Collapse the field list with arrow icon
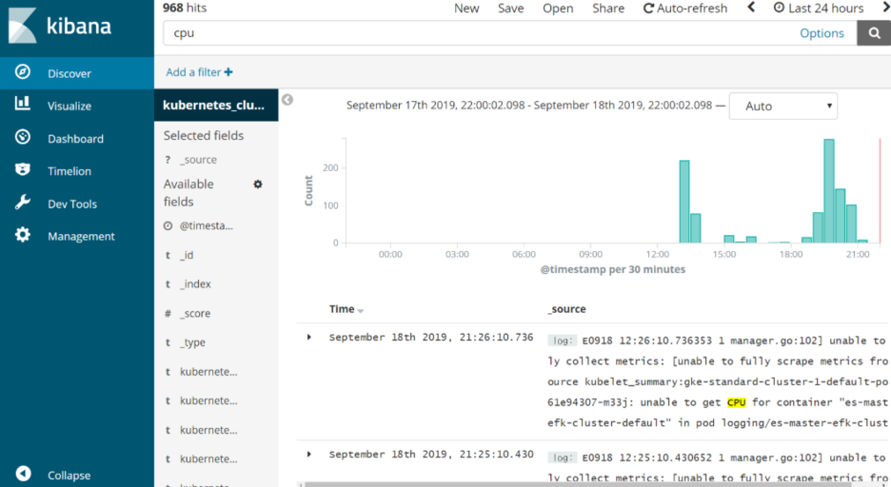This screenshot has width=891, height=487. [287, 100]
